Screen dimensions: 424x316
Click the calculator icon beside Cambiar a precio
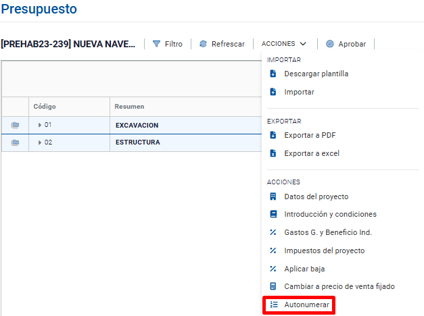(273, 286)
